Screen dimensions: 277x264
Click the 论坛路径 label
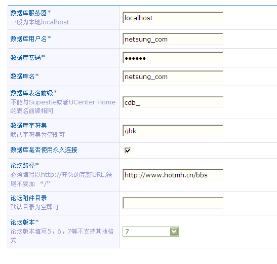point(24,166)
